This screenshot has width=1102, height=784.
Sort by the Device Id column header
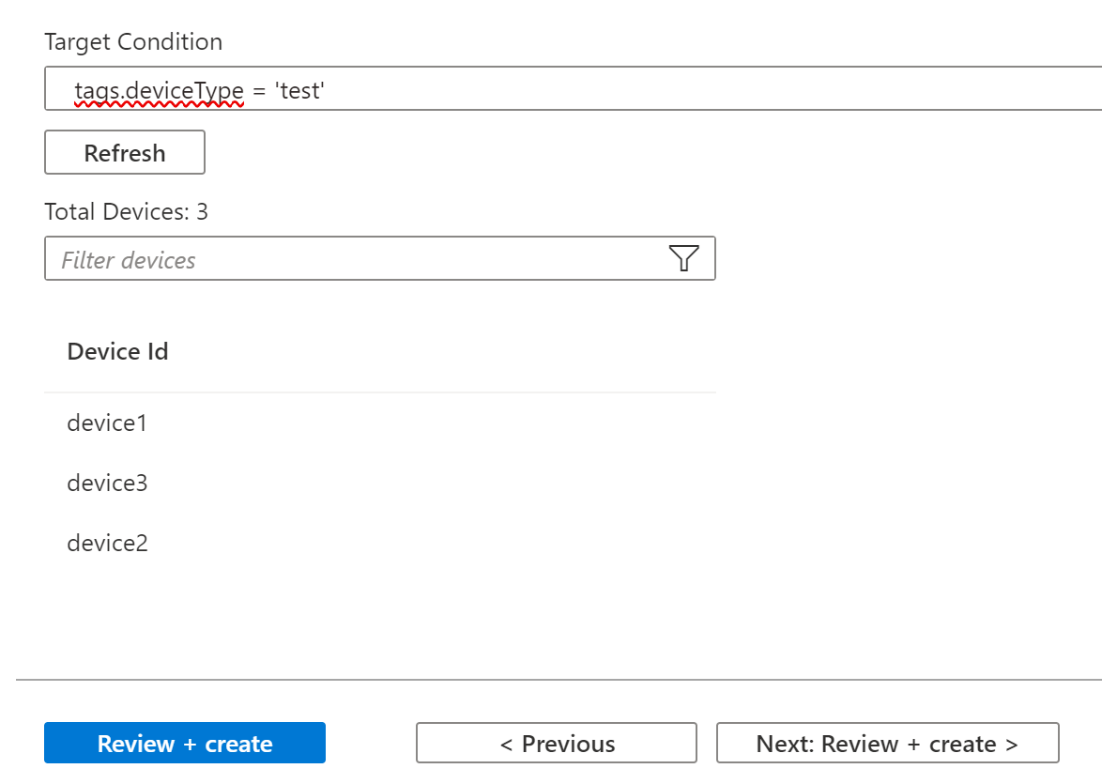[117, 351]
